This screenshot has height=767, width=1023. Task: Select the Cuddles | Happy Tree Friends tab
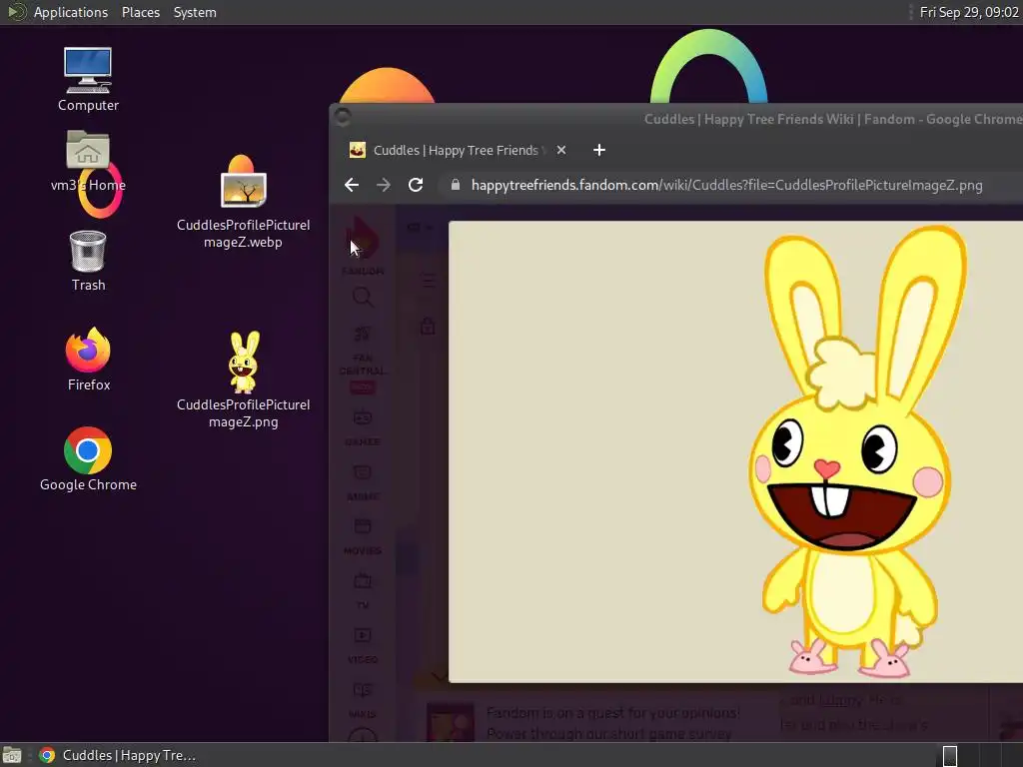click(456, 151)
